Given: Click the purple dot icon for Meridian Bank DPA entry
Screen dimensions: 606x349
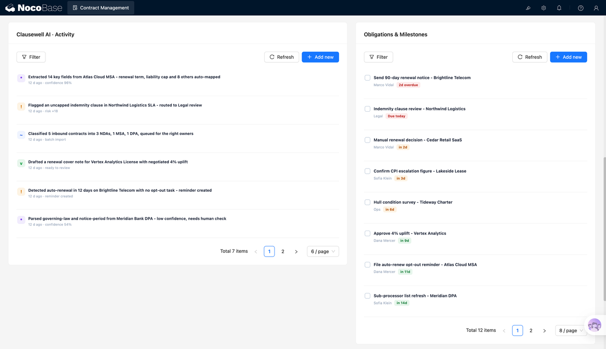Looking at the screenshot, I should click(x=21, y=220).
